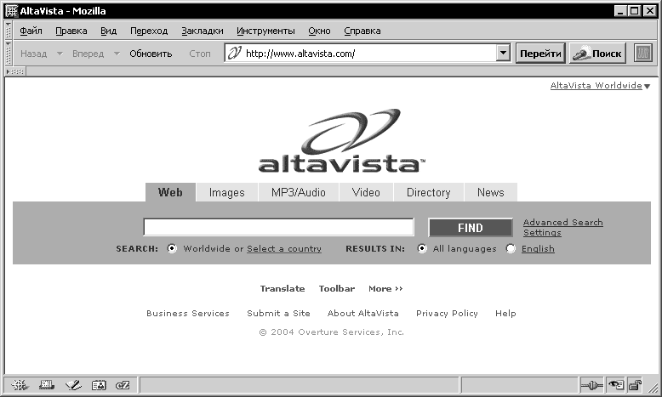Click the Вперед forward button
The width and height of the screenshot is (662, 397).
tap(88, 54)
